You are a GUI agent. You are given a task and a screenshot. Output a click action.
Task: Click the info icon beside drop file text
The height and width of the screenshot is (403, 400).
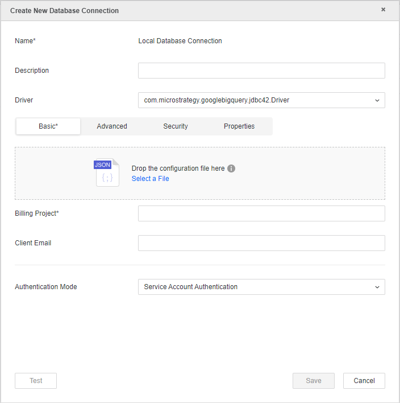click(231, 168)
